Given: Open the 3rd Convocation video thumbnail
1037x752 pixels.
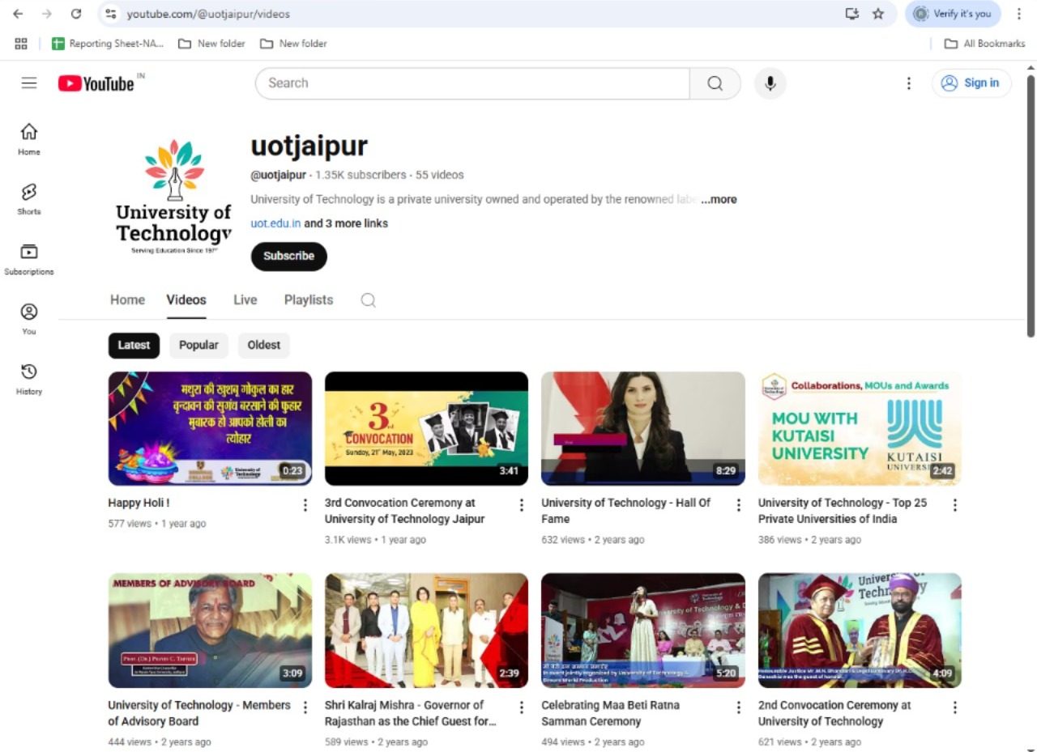Looking at the screenshot, I should click(426, 428).
